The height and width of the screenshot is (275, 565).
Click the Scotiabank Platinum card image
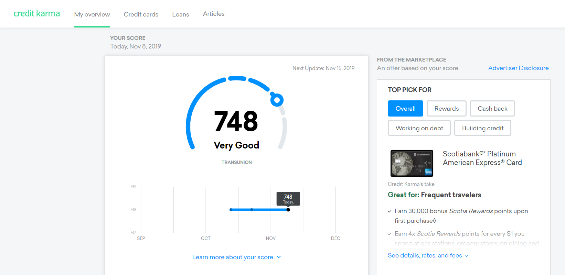point(412,163)
